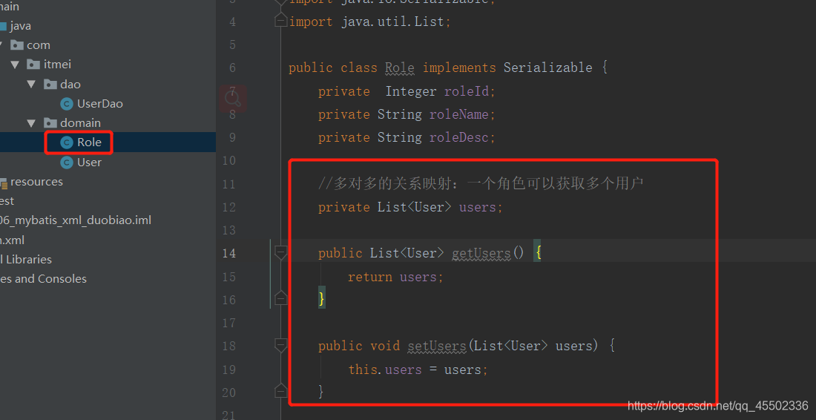
Task: Fold the setUsers method at line 18
Action: 280,346
